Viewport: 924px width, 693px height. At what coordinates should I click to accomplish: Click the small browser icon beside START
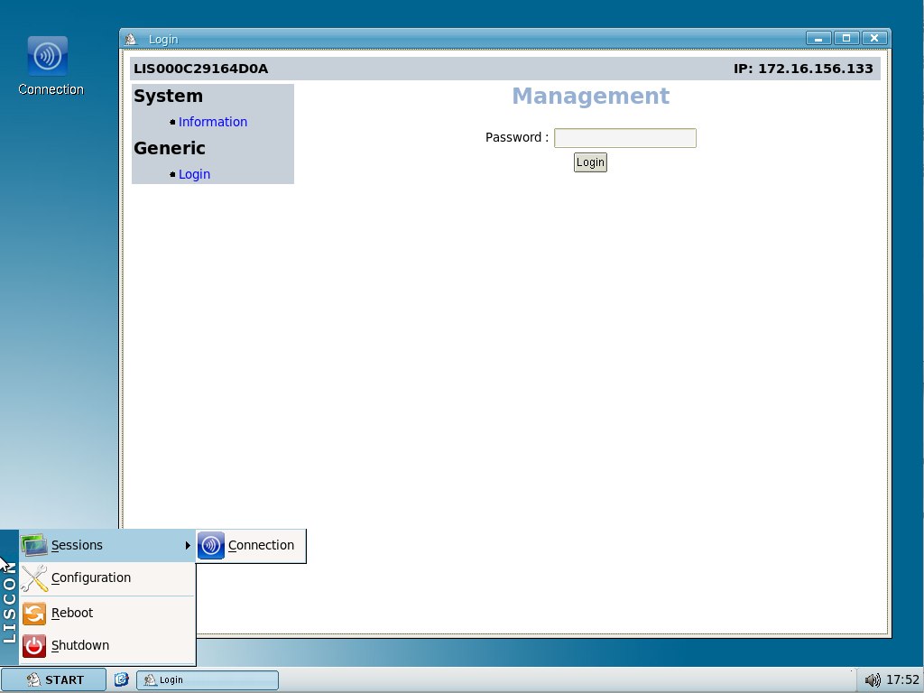(x=121, y=679)
